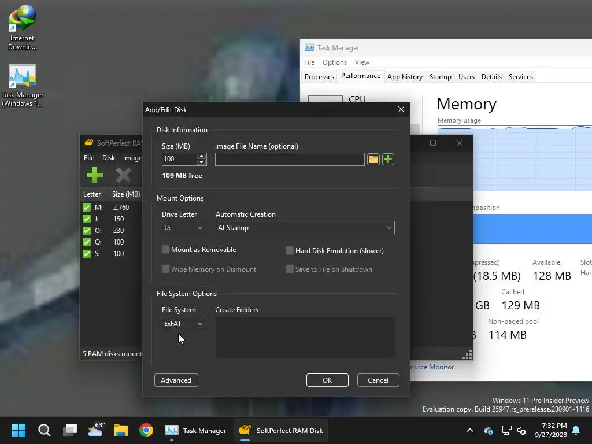Click the resize grip in RAM Disk window
Viewport: 592px width, 444px height.
click(x=467, y=355)
